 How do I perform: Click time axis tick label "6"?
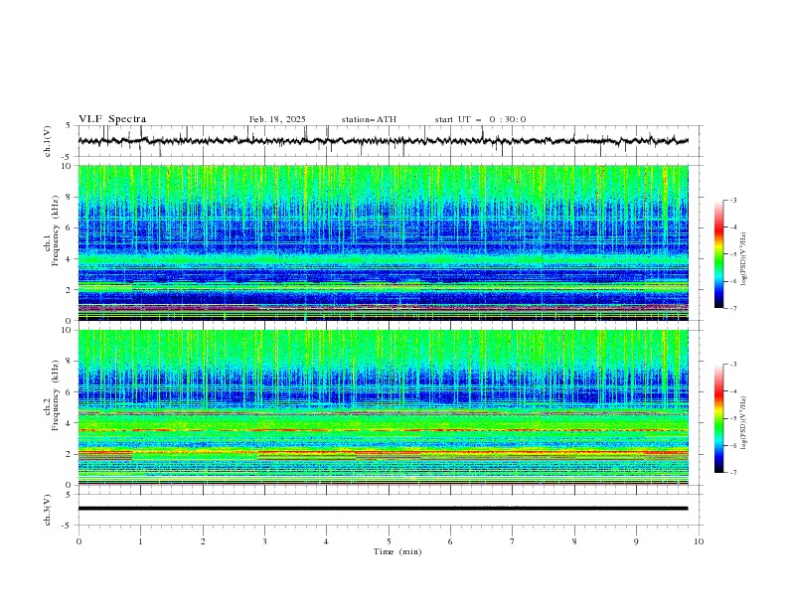pyautogui.click(x=450, y=541)
